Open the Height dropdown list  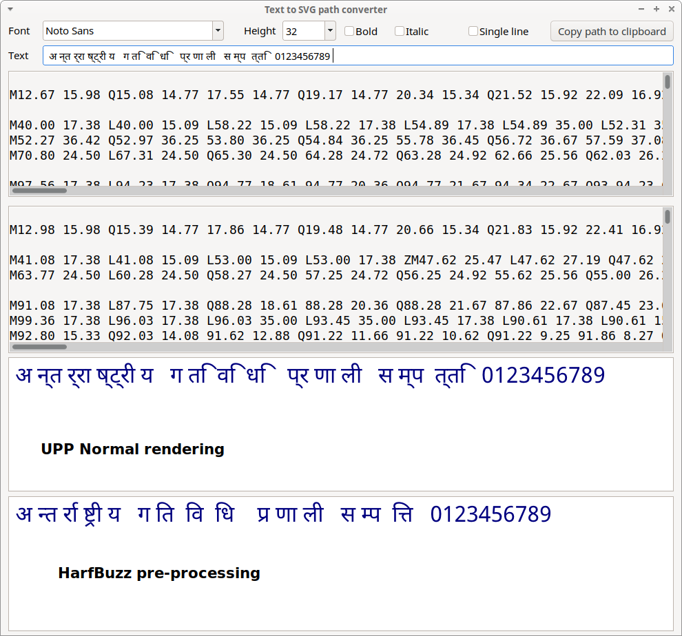point(330,31)
